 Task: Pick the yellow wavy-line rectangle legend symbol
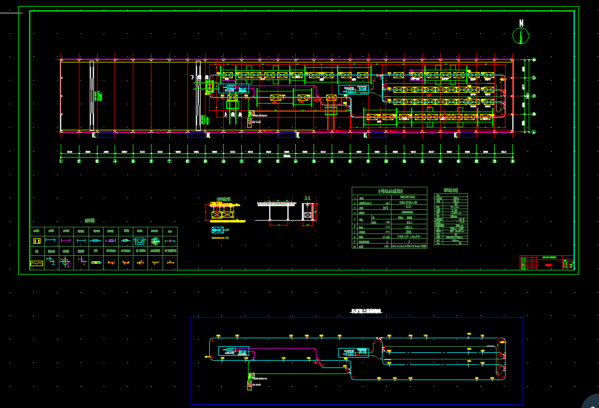[36, 263]
